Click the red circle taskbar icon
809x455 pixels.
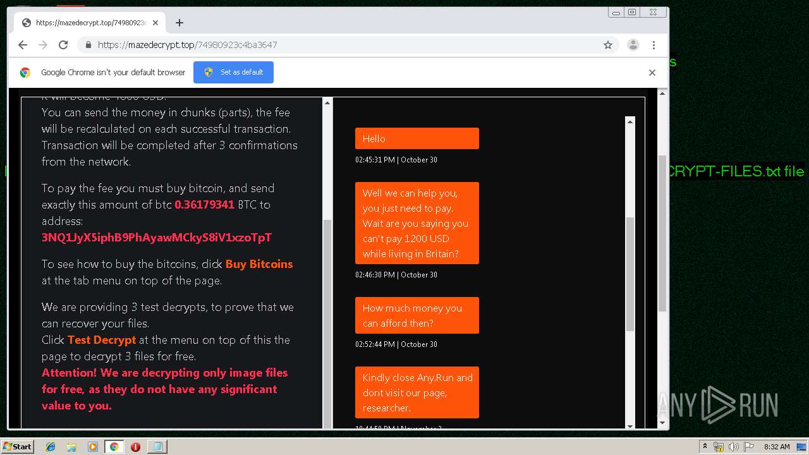[135, 447]
